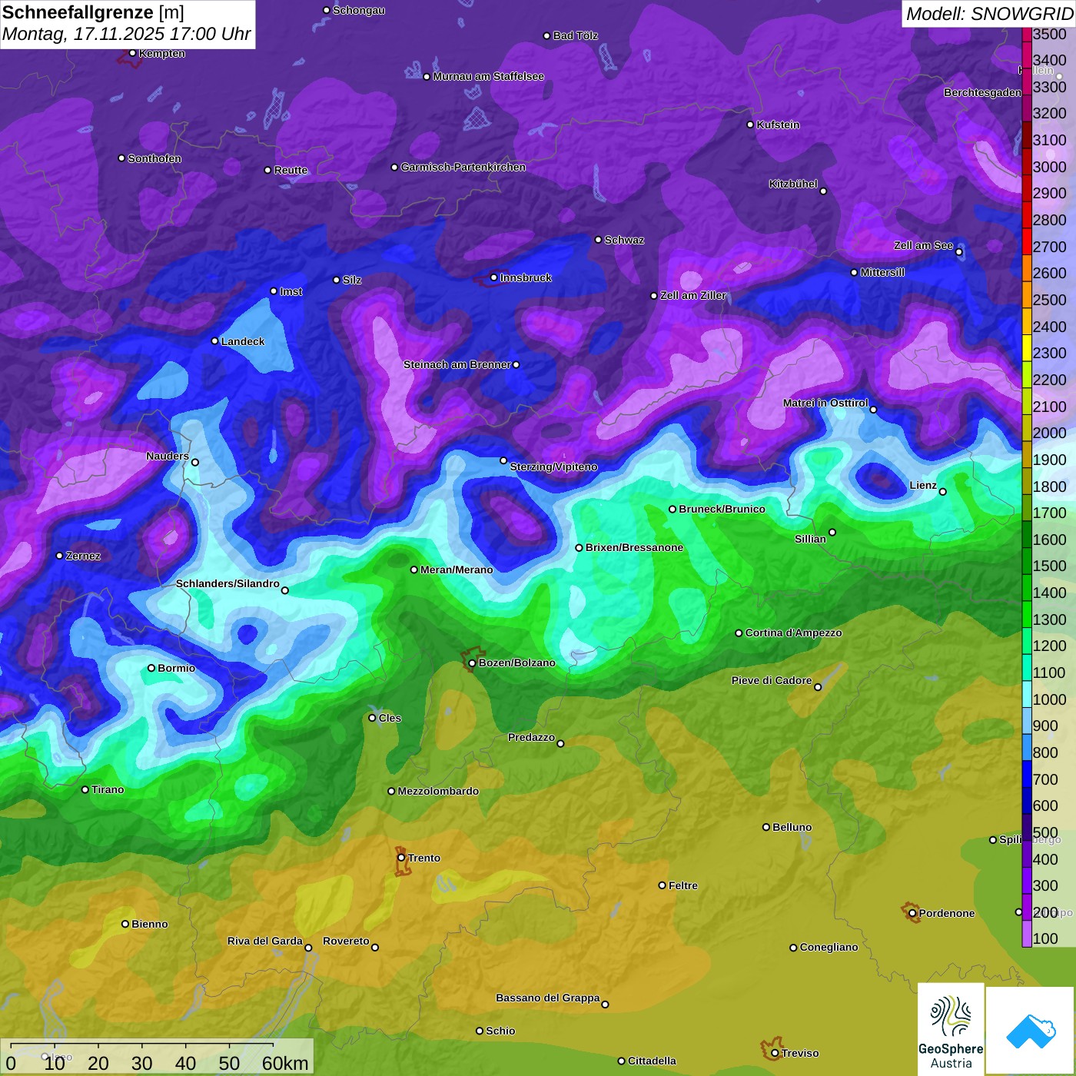Click the Nauders location dot
This screenshot has height=1076, width=1076.
click(x=195, y=463)
